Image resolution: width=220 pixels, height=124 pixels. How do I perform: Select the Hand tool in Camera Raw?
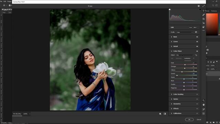[x=203, y=105]
